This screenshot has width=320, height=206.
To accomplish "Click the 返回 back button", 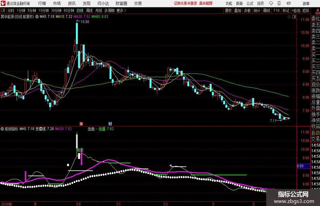I will [x=305, y=10].
